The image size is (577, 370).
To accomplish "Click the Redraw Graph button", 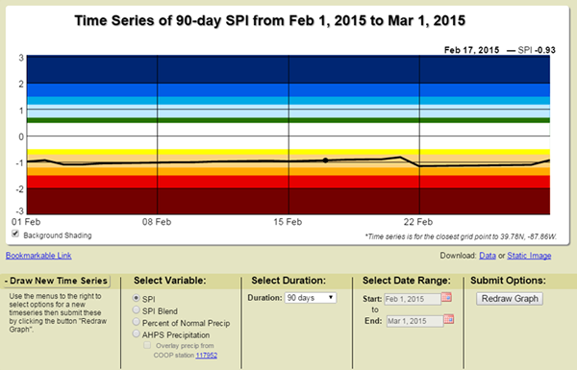I will click(510, 299).
